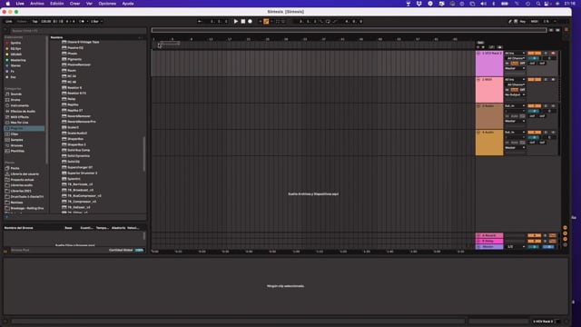Set 1 VCV Rack 2 monitor to Off
The width and height of the screenshot is (581, 327).
[x=523, y=64]
